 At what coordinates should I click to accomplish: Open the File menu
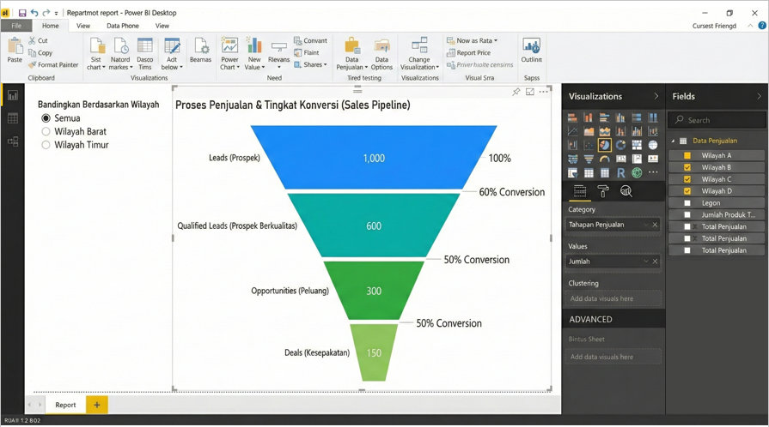click(16, 26)
